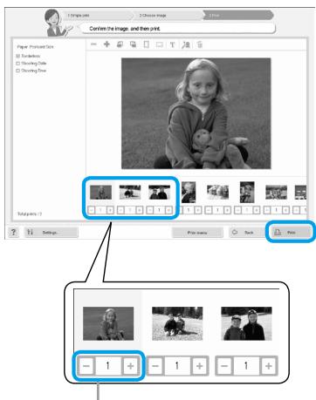The width and height of the screenshot is (316, 400).
Task: Increase copies under fourth thumbnail
Action: click(x=198, y=210)
